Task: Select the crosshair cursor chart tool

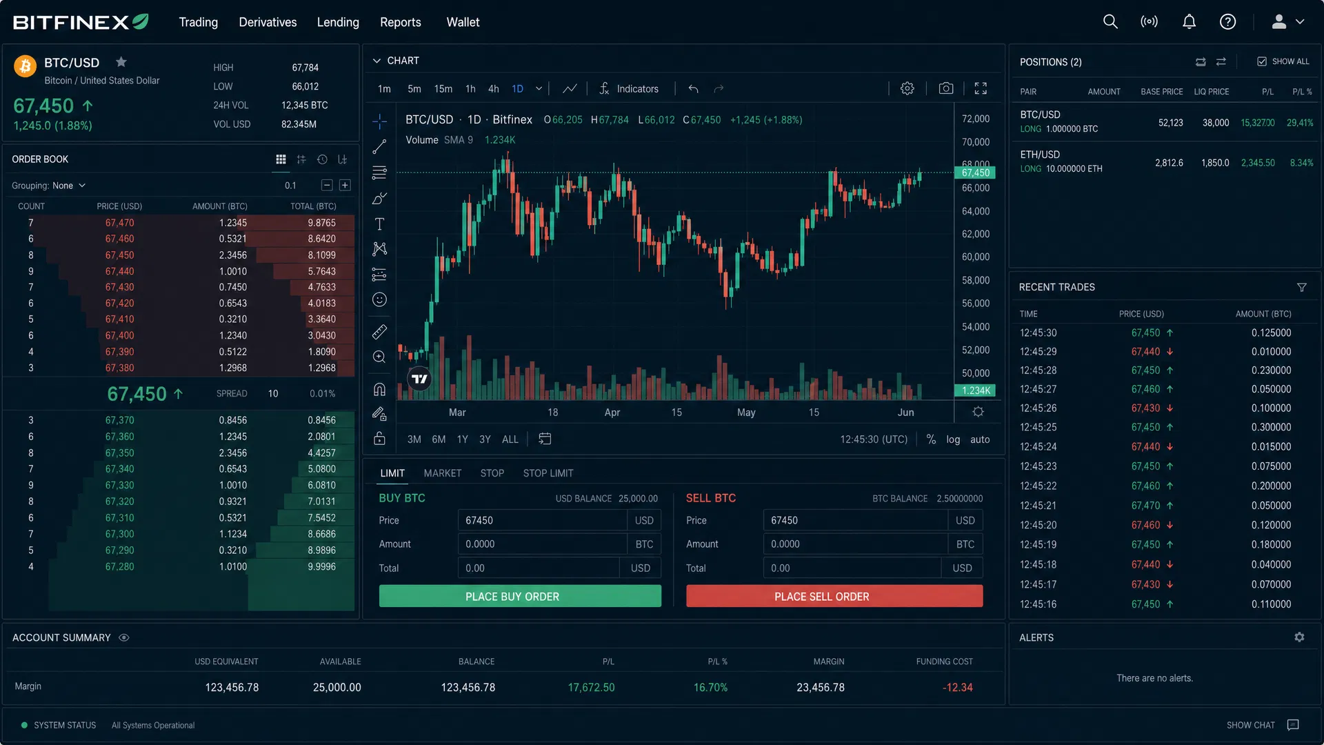Action: click(x=379, y=121)
